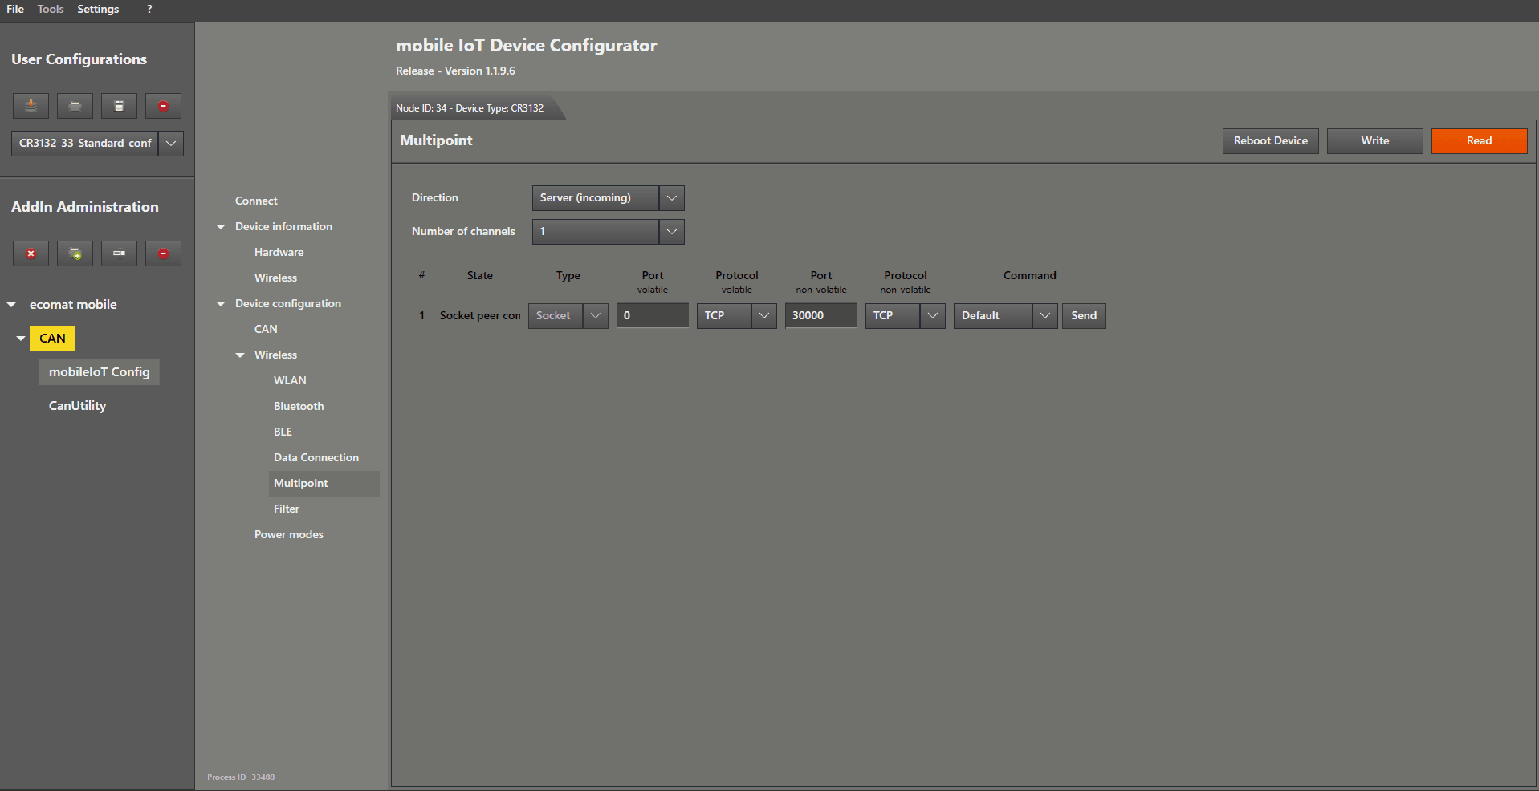Screen dimensions: 1539x791
Task: Click the rename icon in AddIn Administration
Action: [x=119, y=254]
